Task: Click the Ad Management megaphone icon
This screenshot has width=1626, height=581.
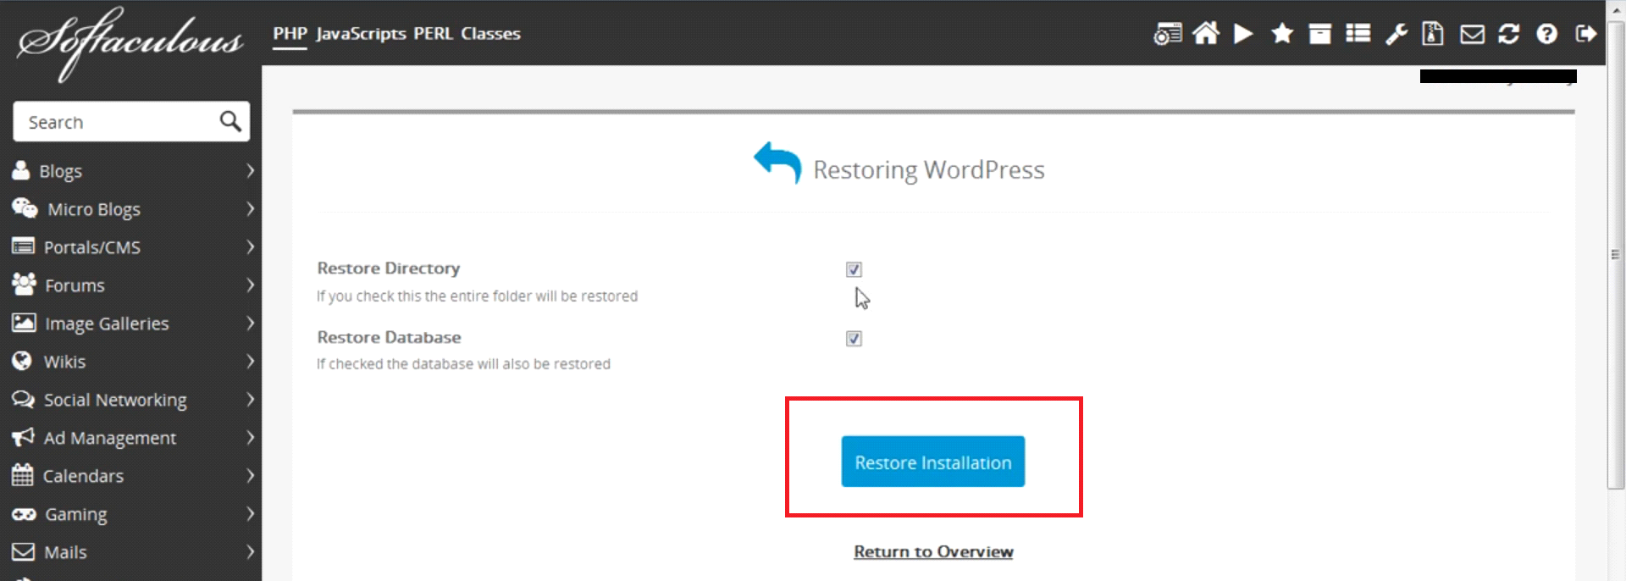Action: point(23,437)
